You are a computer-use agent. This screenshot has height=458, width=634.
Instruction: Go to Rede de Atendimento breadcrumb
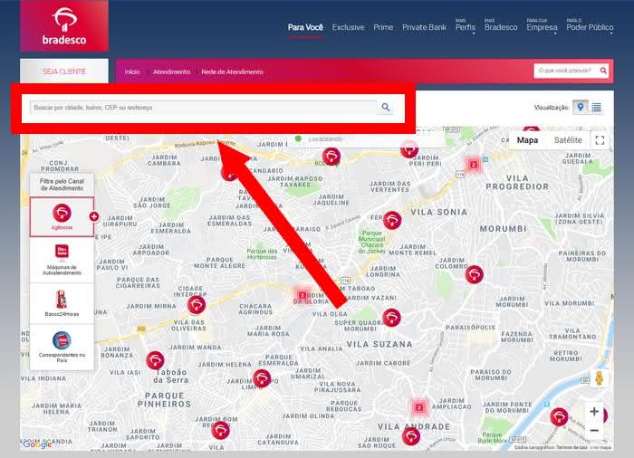coord(232,72)
